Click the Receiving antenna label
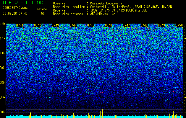This screenshot has width=186, height=118. tap(68, 14)
